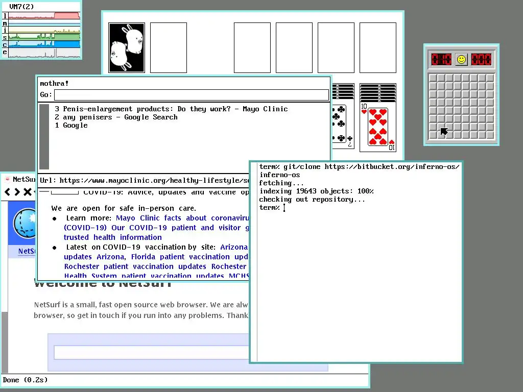Image resolution: width=523 pixels, height=392 pixels.
Task: Open 'trusted health information' link
Action: (x=113, y=237)
